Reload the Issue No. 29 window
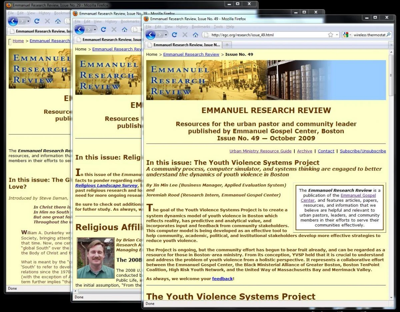Image resolution: width=400 pixels, height=312 pixels. point(37,21)
